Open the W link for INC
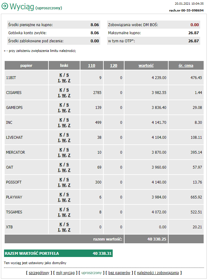Image resolution: width=208 pixels, height=280 pixels. pos(64,126)
